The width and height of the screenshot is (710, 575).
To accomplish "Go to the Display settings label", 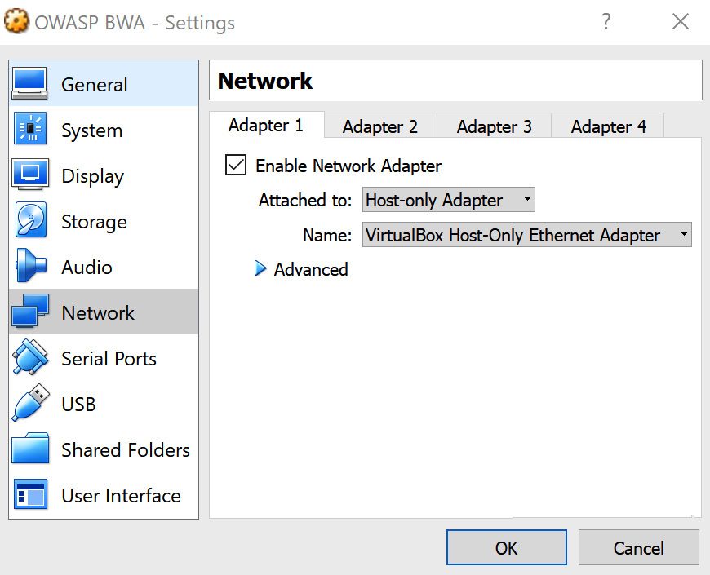I will click(x=92, y=176).
